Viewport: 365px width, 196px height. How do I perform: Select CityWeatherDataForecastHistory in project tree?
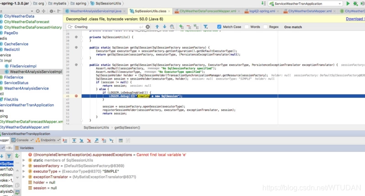[x=33, y=27]
